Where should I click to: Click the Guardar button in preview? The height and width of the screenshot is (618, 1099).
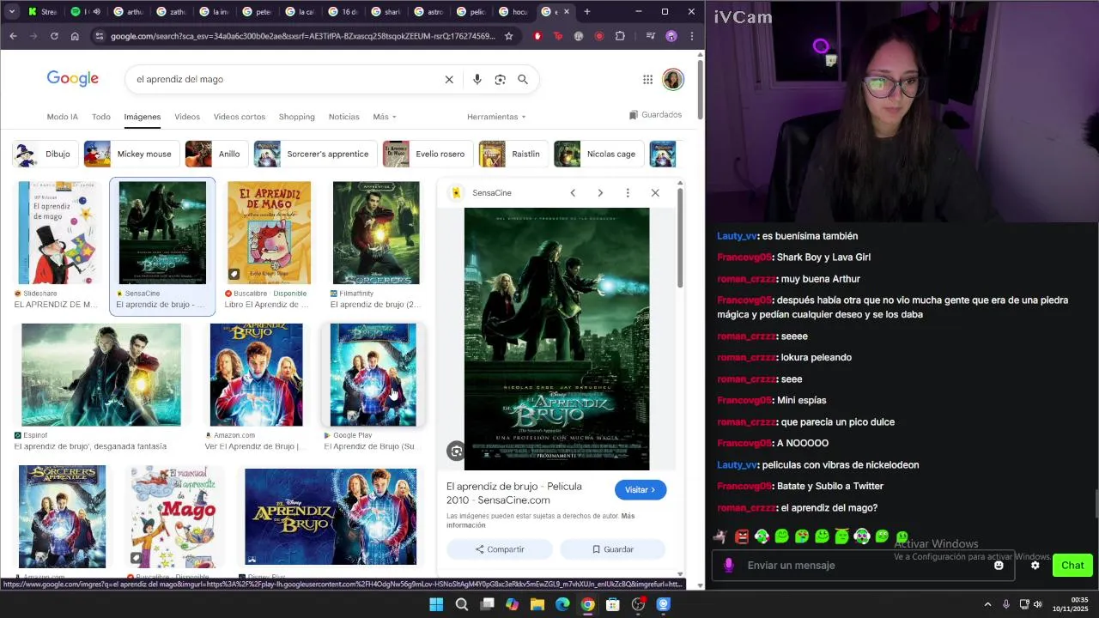[613, 549]
